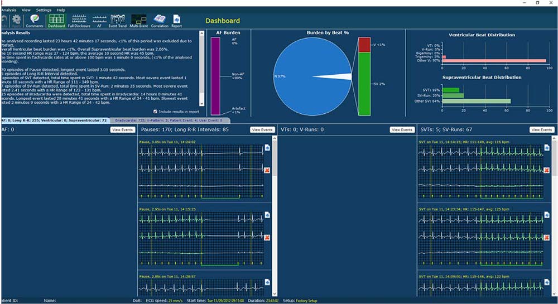
Task: Select the Pause 2.85s ECG strip
Action: pyautogui.click(x=201, y=287)
